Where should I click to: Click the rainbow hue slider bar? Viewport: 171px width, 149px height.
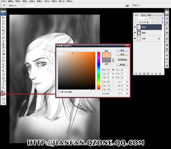[98, 71]
